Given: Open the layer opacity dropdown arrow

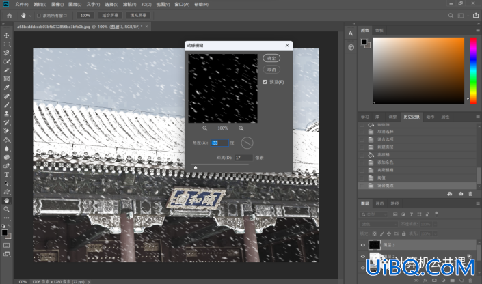Looking at the screenshot, I should coord(435,224).
